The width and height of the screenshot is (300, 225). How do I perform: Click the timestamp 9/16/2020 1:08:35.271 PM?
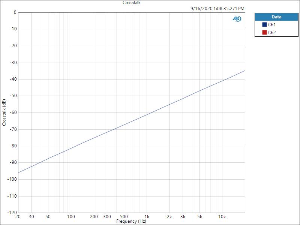coord(217,9)
